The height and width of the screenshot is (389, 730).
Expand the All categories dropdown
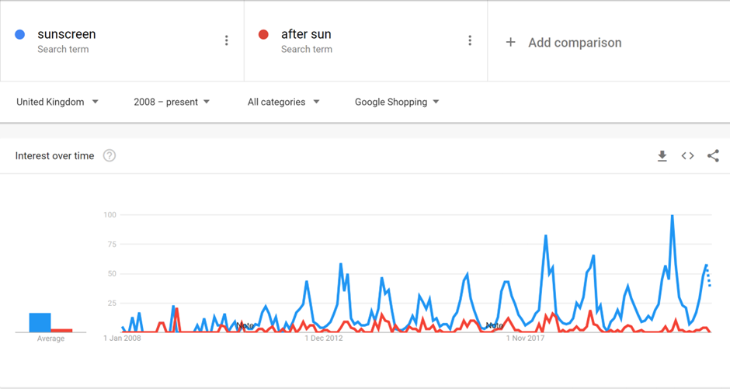click(x=283, y=102)
